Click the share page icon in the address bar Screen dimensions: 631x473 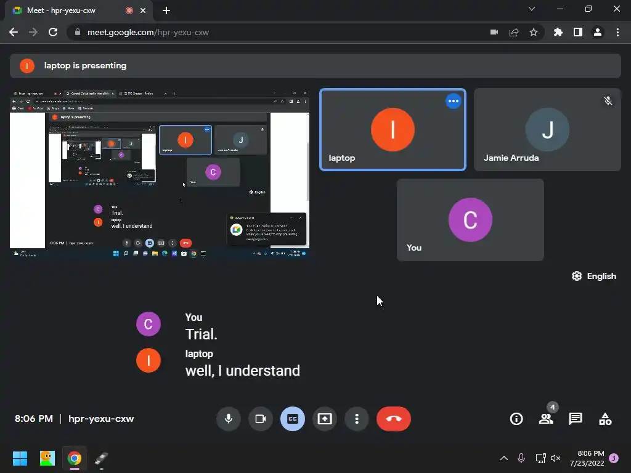click(514, 32)
